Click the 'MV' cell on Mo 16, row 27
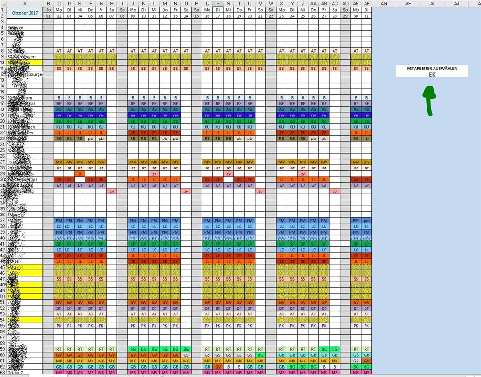The image size is (481, 377). (x=207, y=162)
